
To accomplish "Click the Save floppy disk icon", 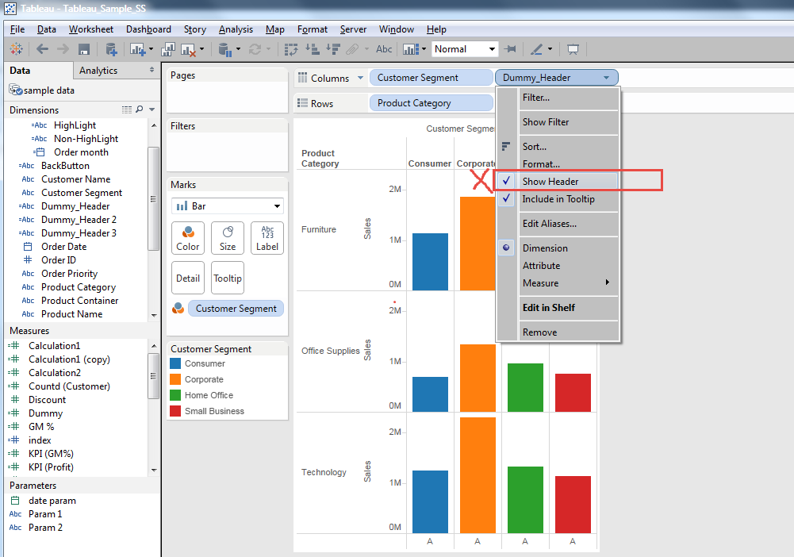I will (83, 49).
